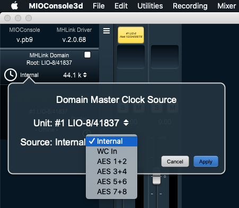Open the Mixer menu
Viewport: 239px width, 208px height.
[227, 6]
